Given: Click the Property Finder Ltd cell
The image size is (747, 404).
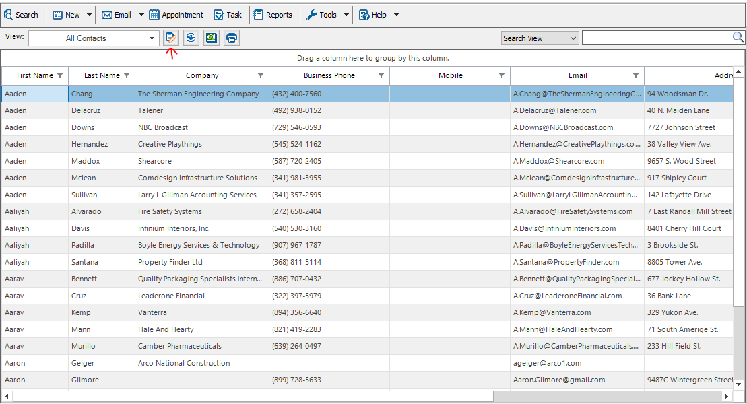Looking at the screenshot, I should [x=202, y=262].
